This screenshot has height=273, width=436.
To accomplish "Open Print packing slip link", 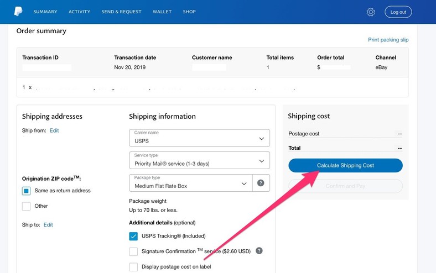I will pyautogui.click(x=388, y=40).
